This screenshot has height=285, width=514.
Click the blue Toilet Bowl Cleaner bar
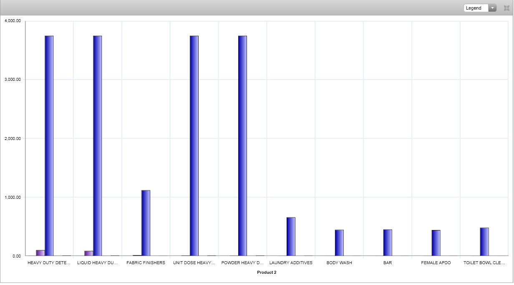pos(484,242)
